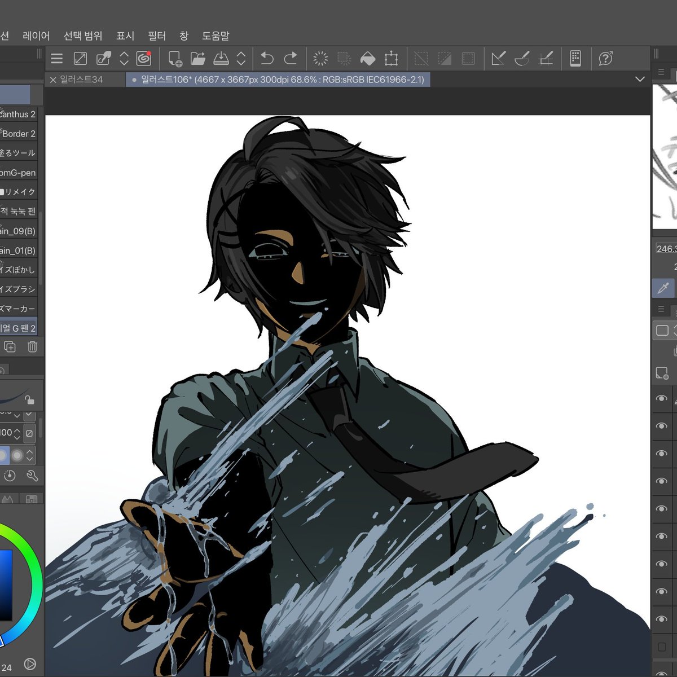Toggle selection border display icon
677x677 pixels.
click(468, 59)
